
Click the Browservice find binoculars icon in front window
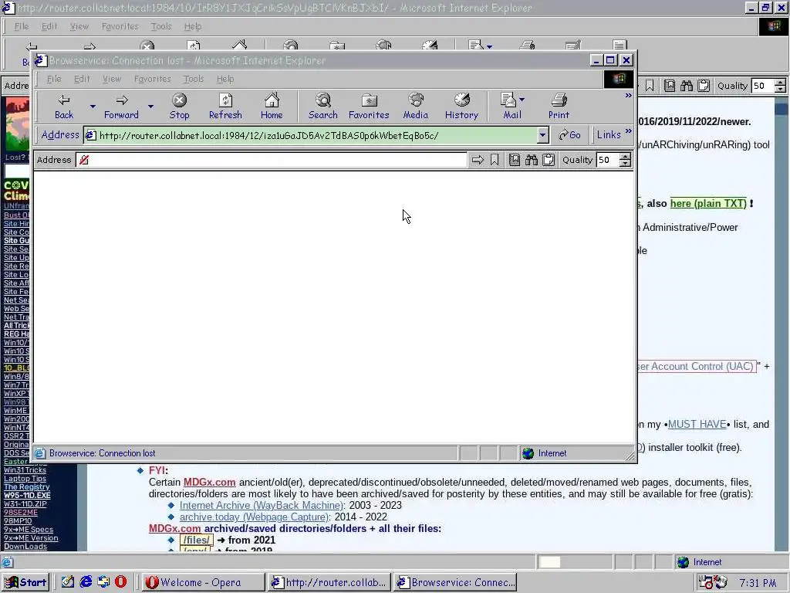[532, 160]
